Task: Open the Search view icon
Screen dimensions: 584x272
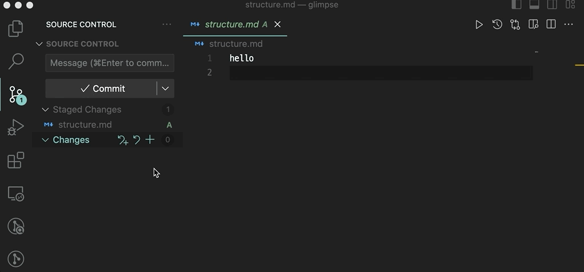Action: [x=16, y=61]
